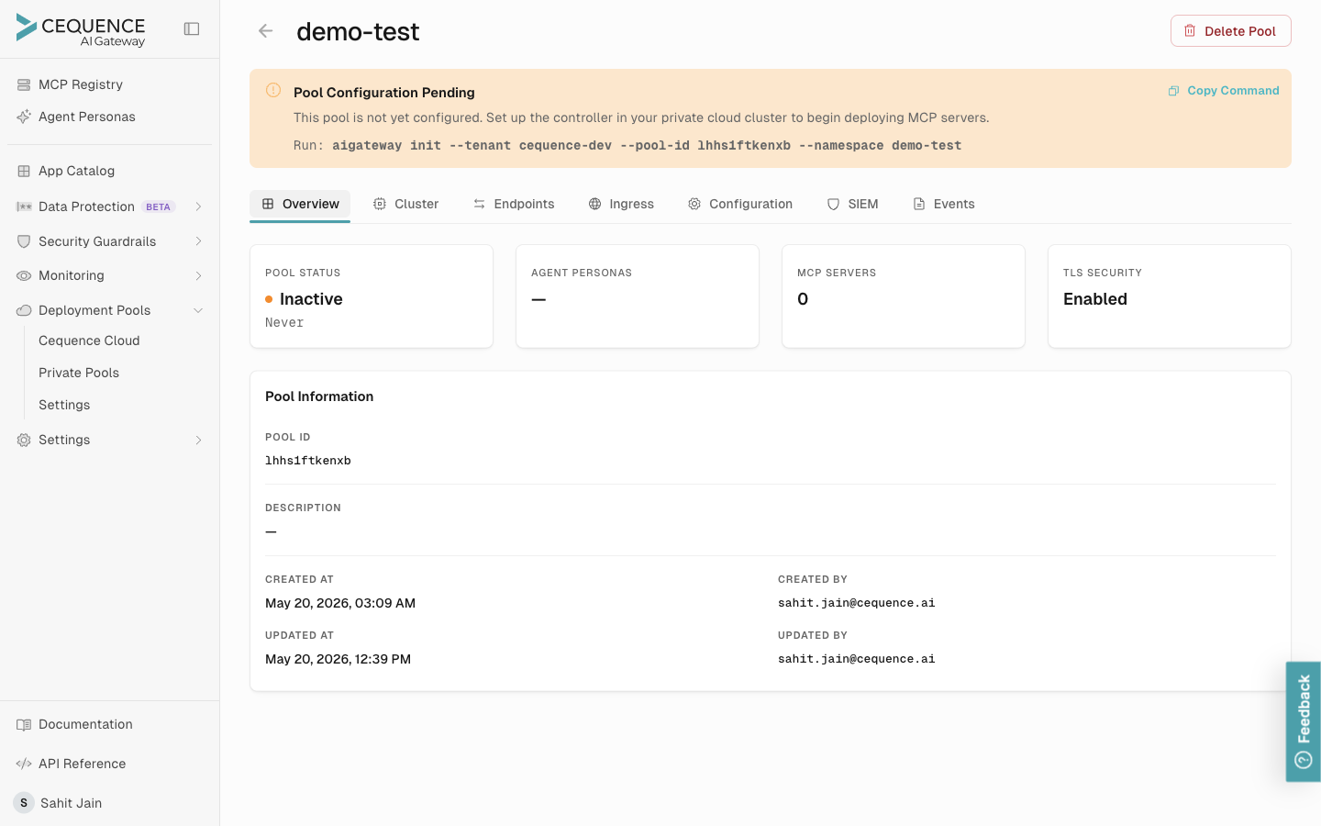Click the MCP Registry server icon
Image resolution: width=1321 pixels, height=826 pixels.
coord(24,84)
